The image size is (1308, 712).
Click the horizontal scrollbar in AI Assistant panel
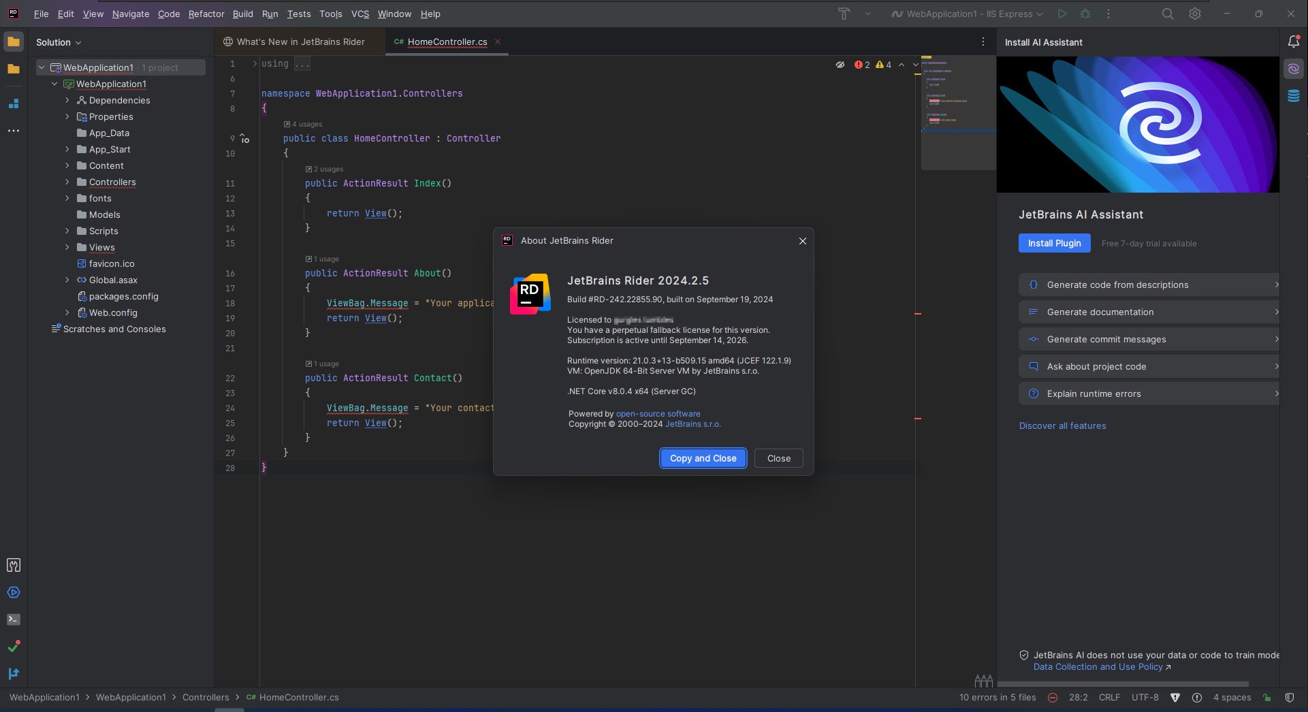point(1123,683)
